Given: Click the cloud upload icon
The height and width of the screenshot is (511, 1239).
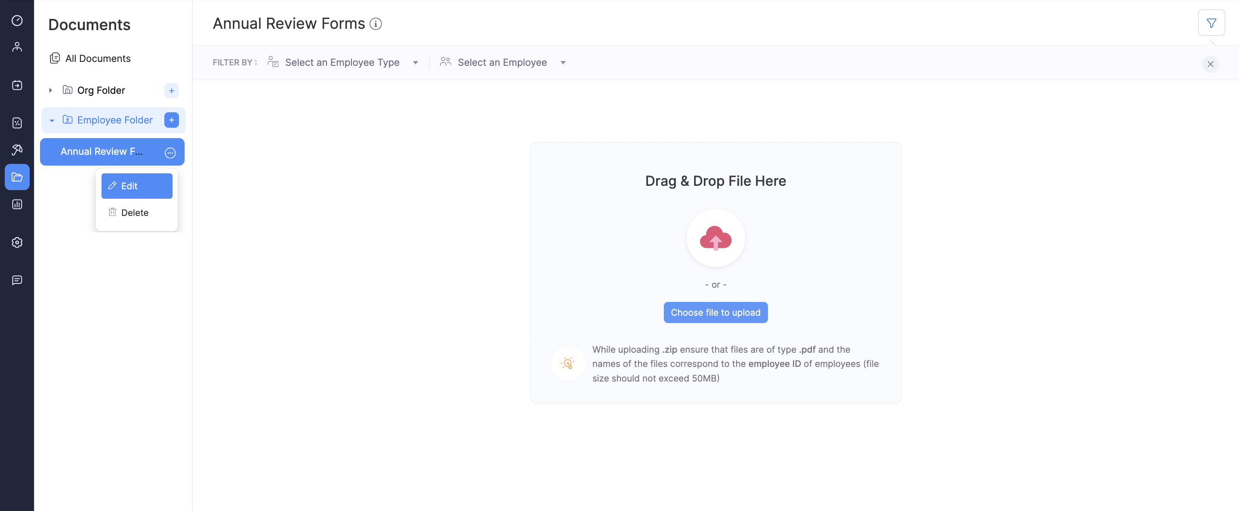Looking at the screenshot, I should pyautogui.click(x=715, y=238).
